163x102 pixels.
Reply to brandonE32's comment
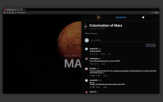pos(105,87)
